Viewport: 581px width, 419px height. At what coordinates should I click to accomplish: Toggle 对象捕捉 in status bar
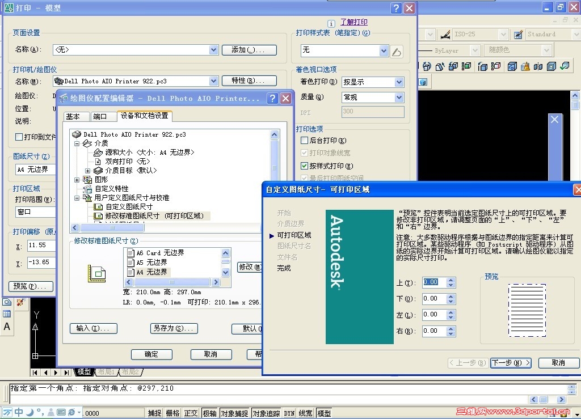point(234,413)
